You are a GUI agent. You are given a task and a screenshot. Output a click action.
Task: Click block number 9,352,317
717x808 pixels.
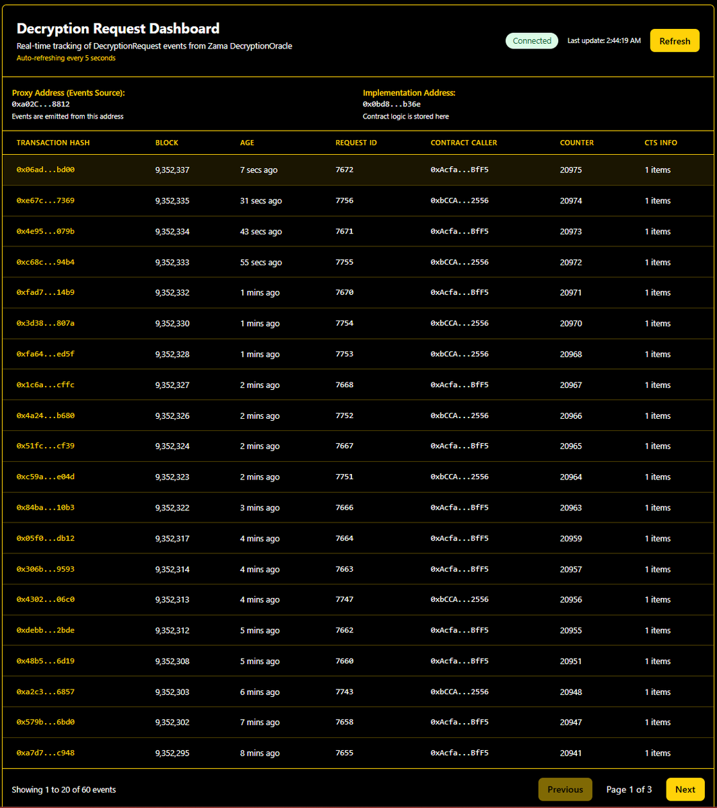point(172,539)
